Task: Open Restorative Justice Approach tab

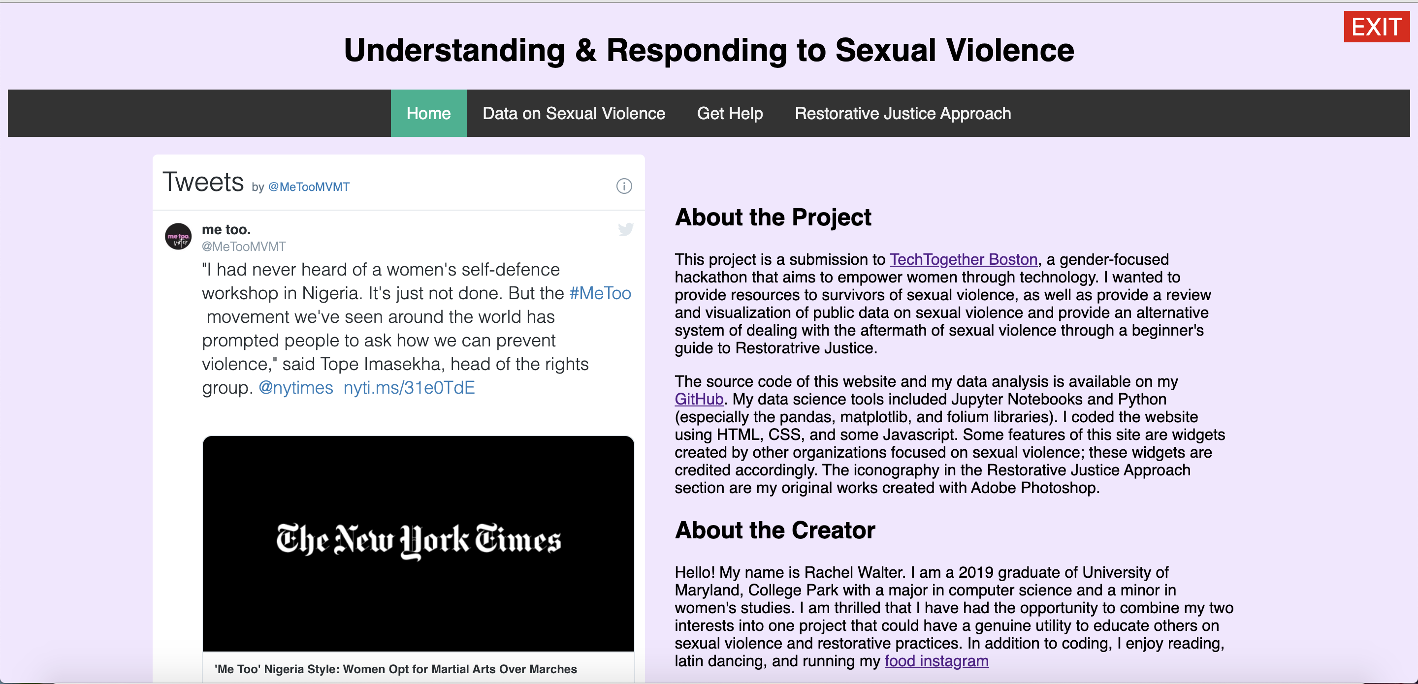Action: pos(902,113)
